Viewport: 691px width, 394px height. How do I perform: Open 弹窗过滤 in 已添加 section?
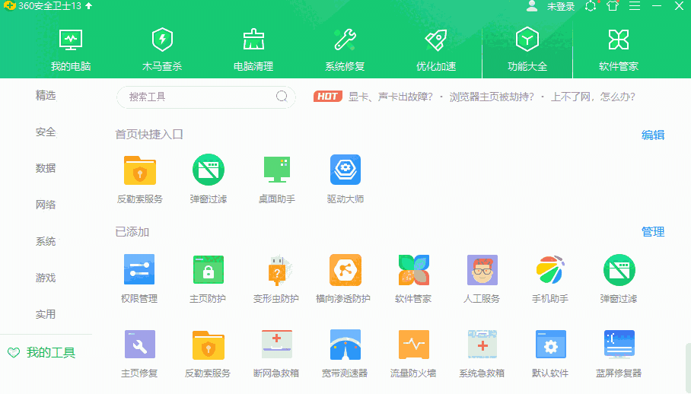click(619, 278)
